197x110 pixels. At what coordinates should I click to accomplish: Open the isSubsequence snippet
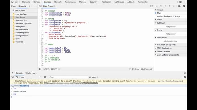(22, 30)
